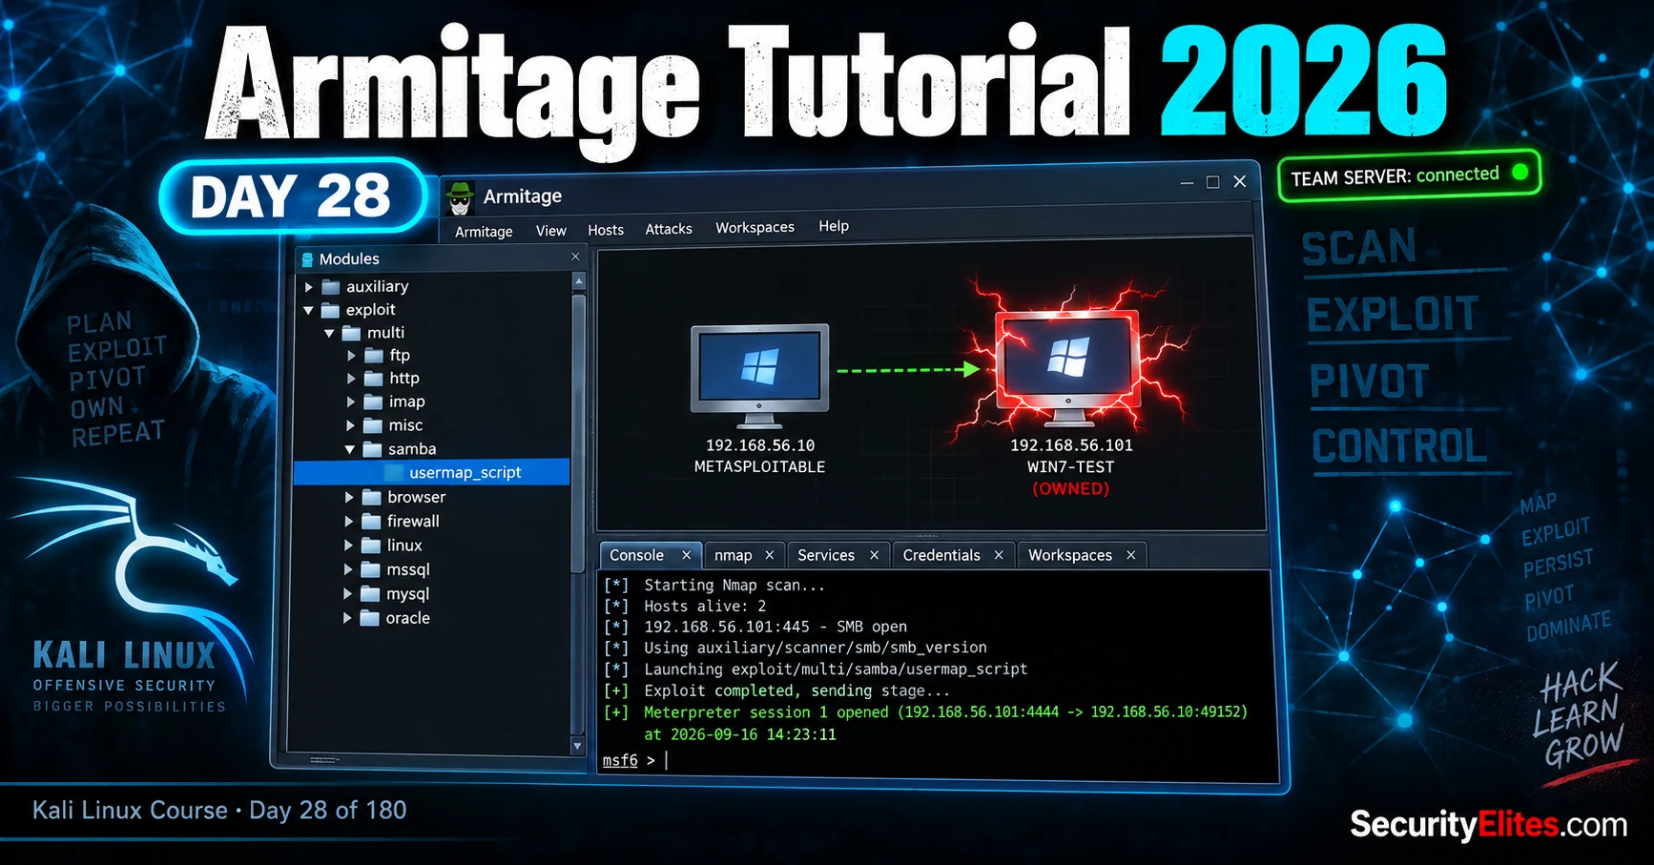The height and width of the screenshot is (865, 1654).
Task: Expand the oracle folder
Action: coord(347,618)
